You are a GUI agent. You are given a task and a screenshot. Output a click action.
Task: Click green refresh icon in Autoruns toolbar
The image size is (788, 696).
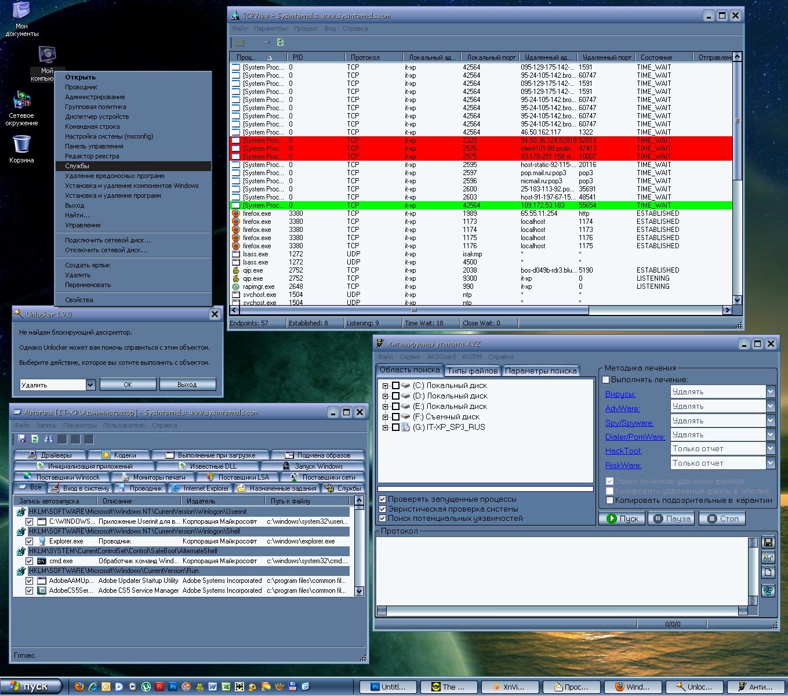(x=35, y=439)
